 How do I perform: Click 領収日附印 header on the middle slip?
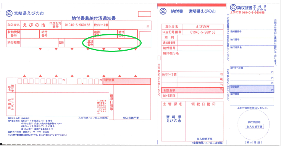pyautogui.click(x=203, y=104)
